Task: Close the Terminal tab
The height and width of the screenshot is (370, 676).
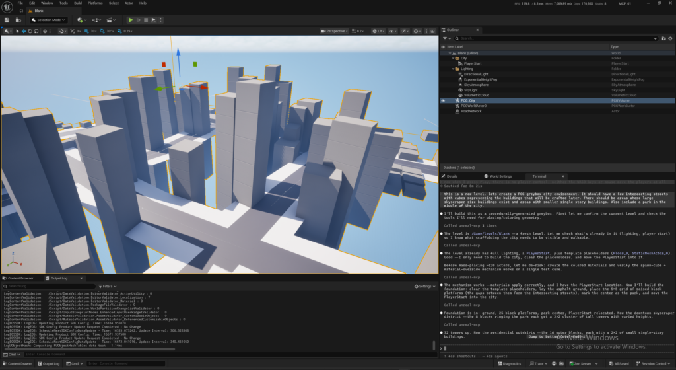Action: pyautogui.click(x=562, y=176)
